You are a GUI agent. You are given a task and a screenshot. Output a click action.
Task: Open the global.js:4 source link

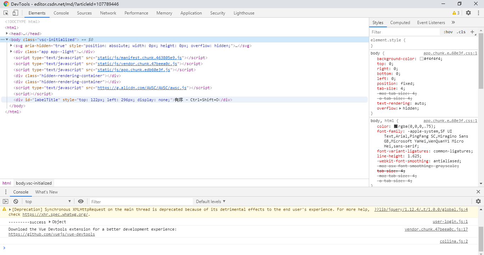point(421,209)
